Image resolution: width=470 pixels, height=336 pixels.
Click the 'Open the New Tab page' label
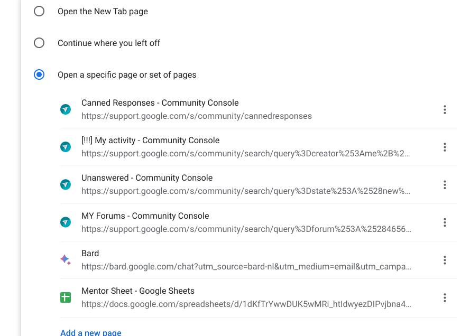click(103, 12)
